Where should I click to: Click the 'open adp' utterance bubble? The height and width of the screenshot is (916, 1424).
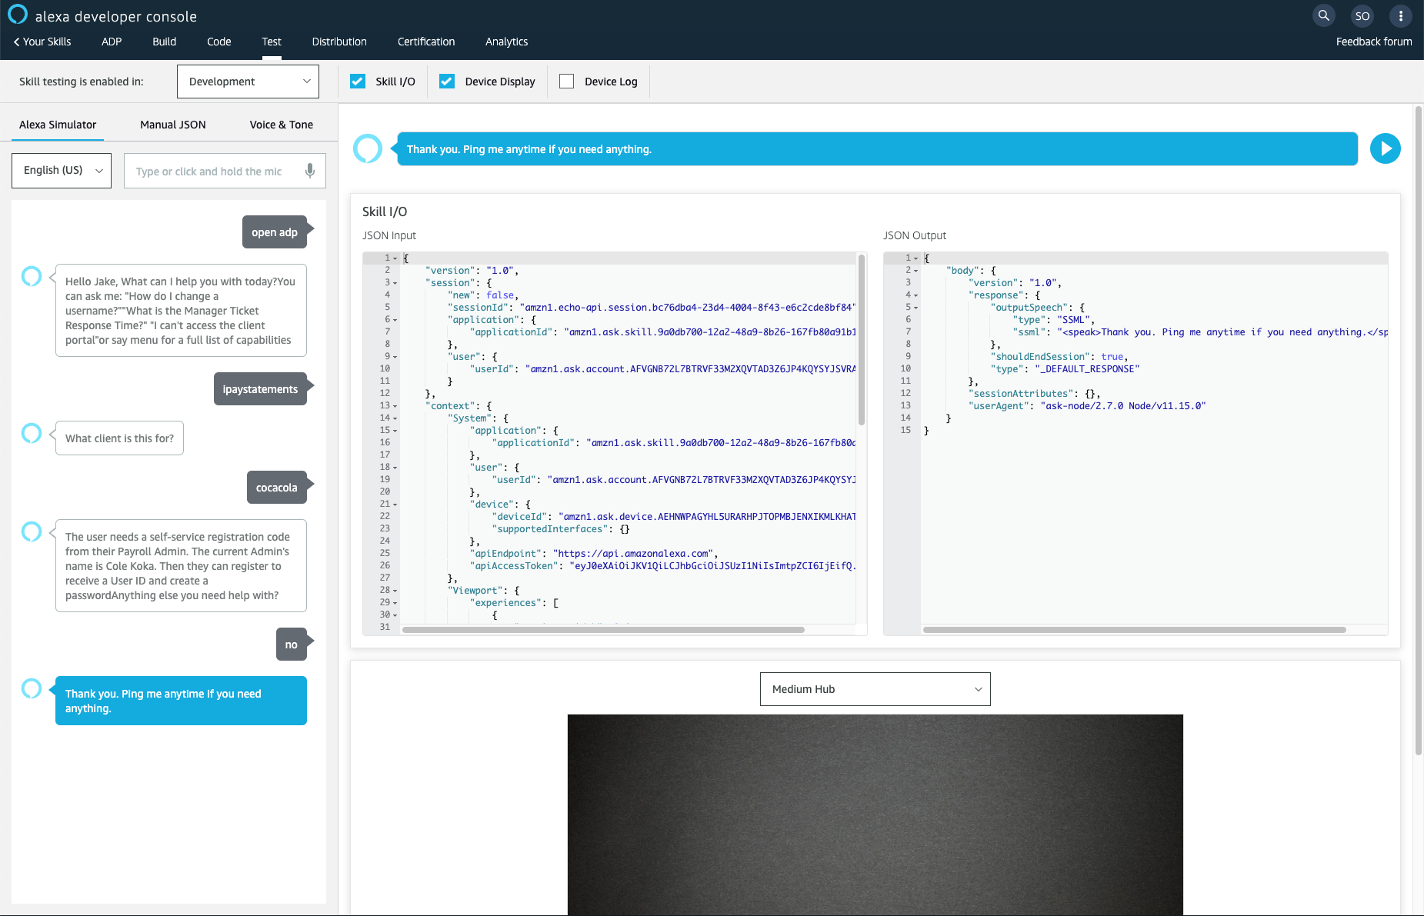pos(275,232)
